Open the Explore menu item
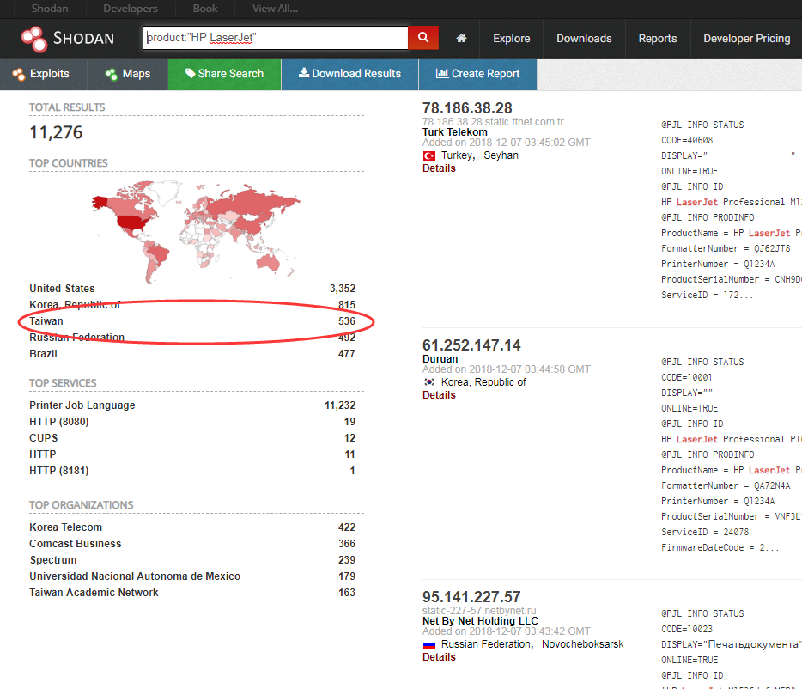 coord(511,39)
